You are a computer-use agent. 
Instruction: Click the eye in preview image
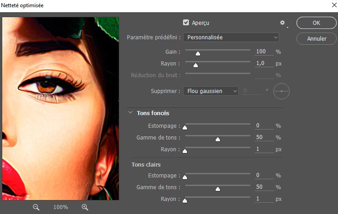tap(45, 85)
